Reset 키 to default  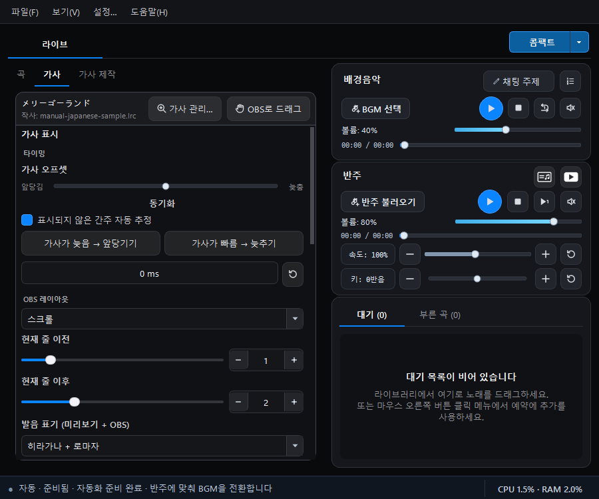coord(571,279)
